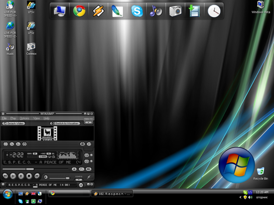Open the Winamp File menu
The image size is (274, 205).
click(4, 118)
